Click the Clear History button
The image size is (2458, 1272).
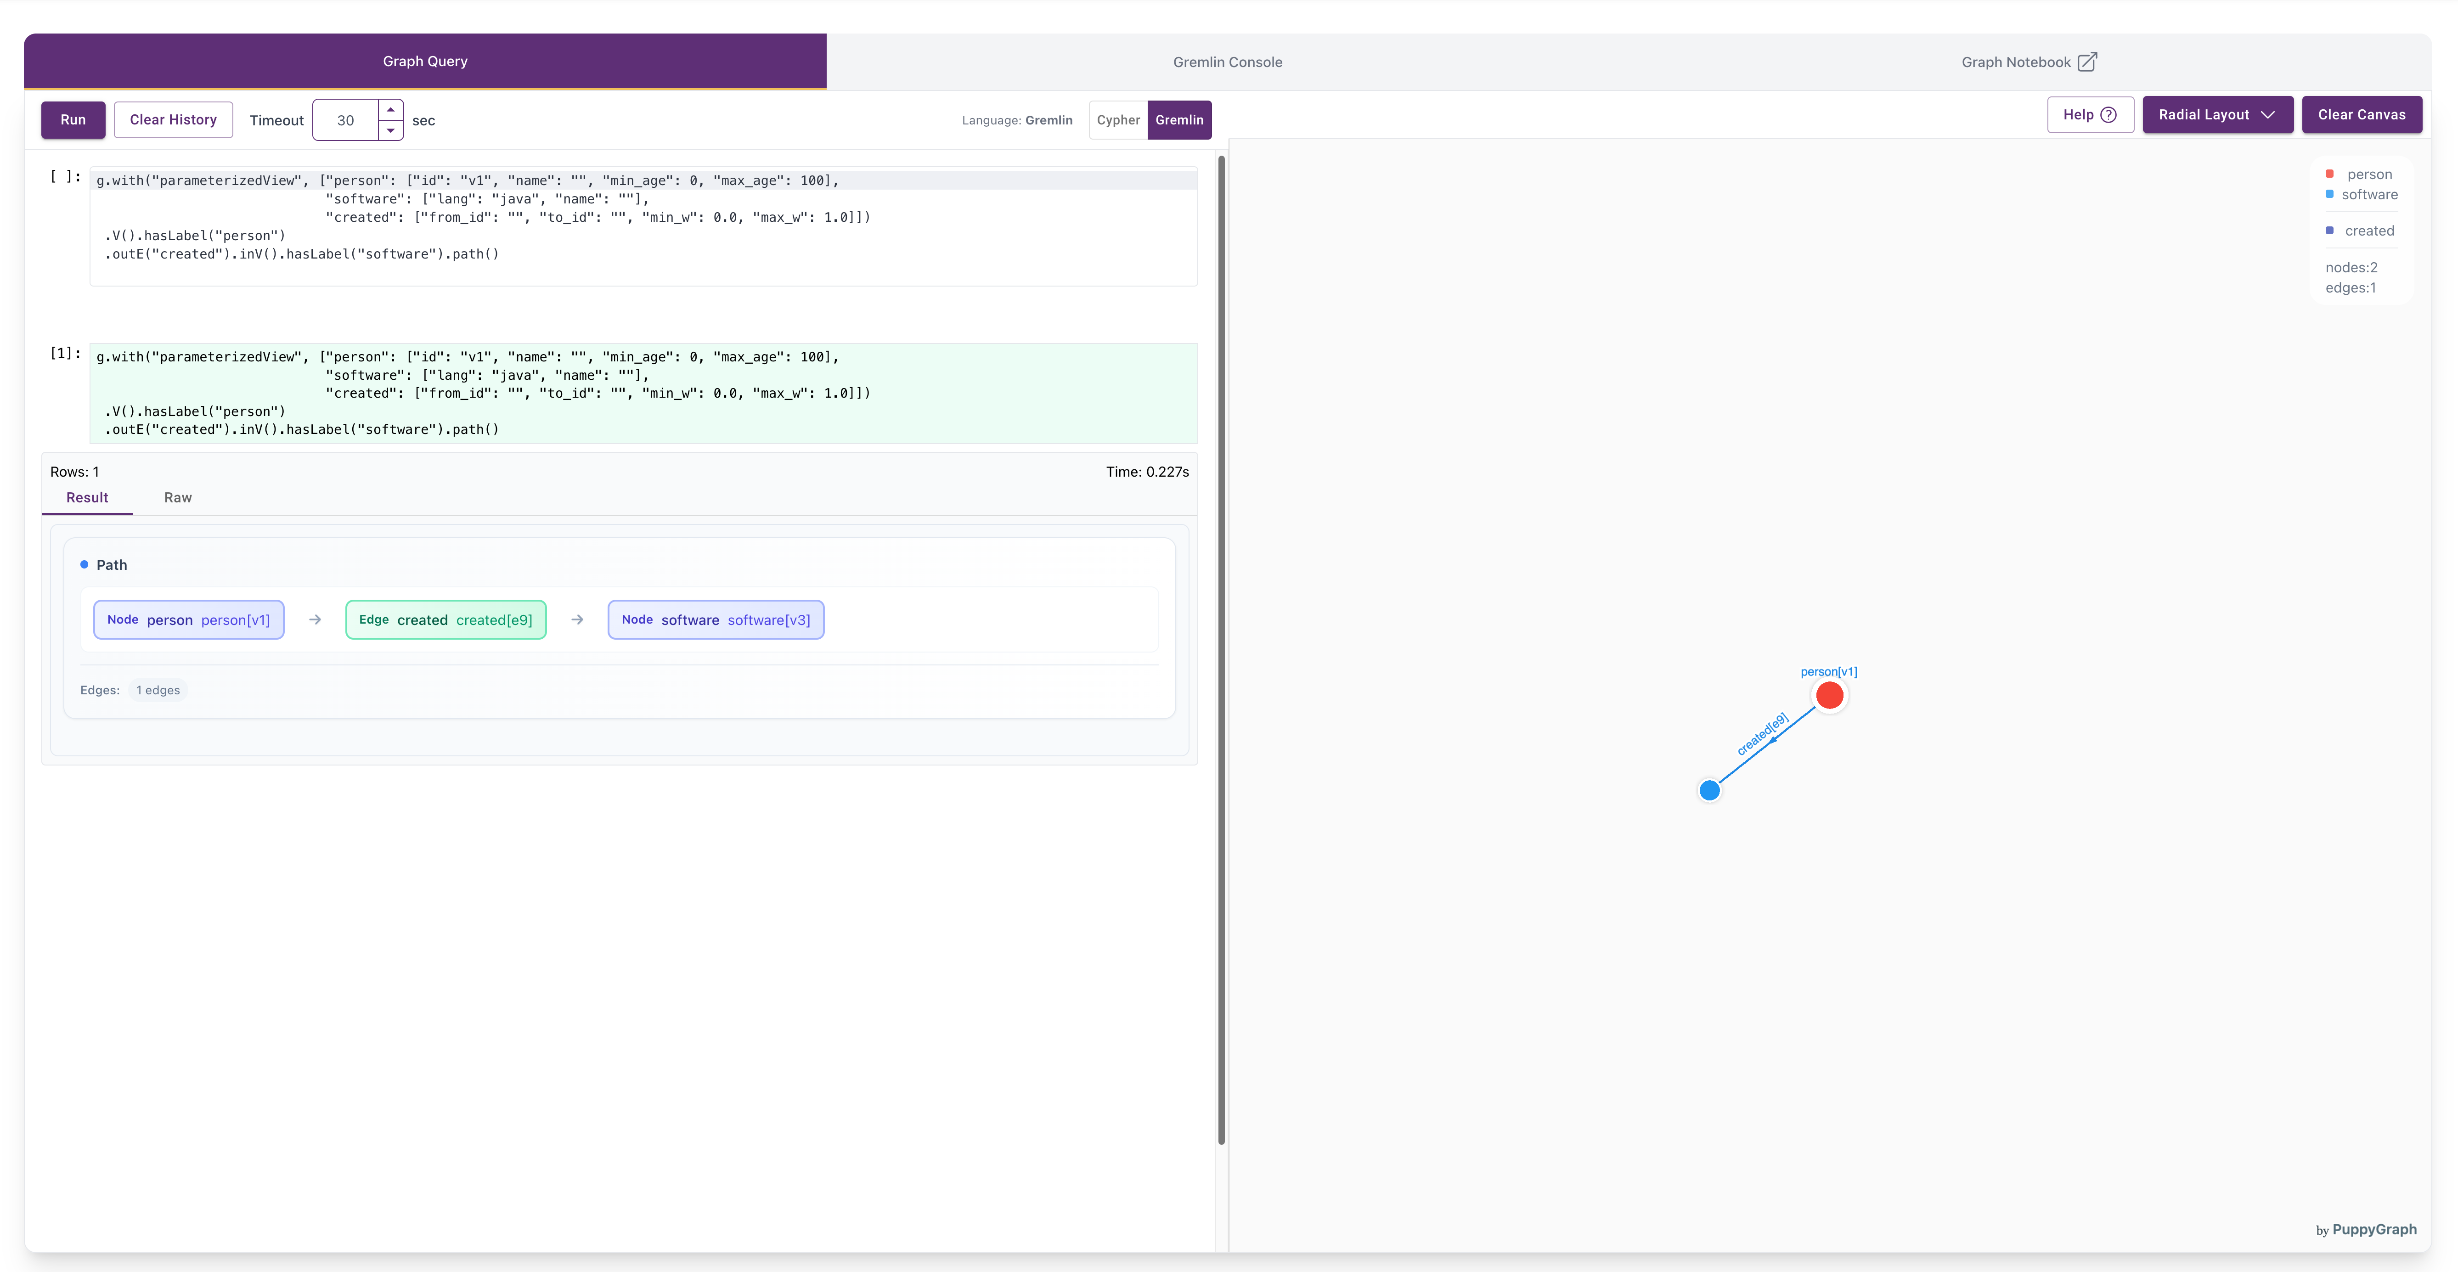(x=173, y=119)
